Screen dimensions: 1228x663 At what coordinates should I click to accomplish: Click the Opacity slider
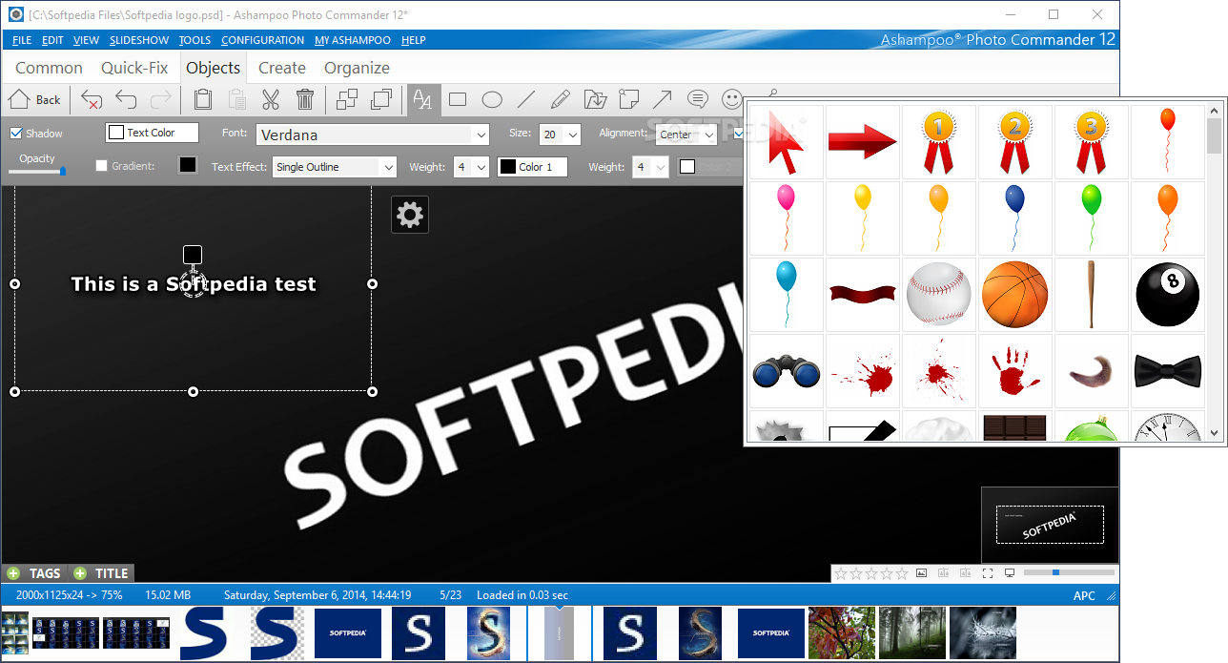pyautogui.click(x=37, y=171)
